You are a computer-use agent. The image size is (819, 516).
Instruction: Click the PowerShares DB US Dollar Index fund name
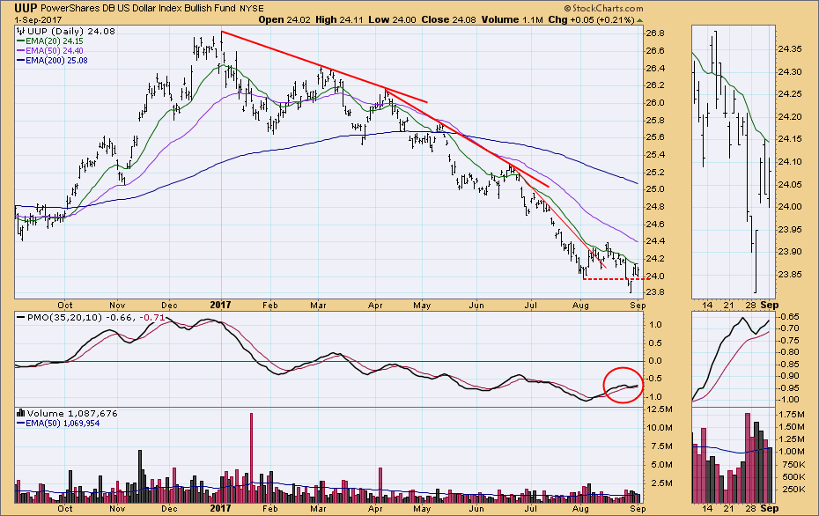[x=138, y=8]
